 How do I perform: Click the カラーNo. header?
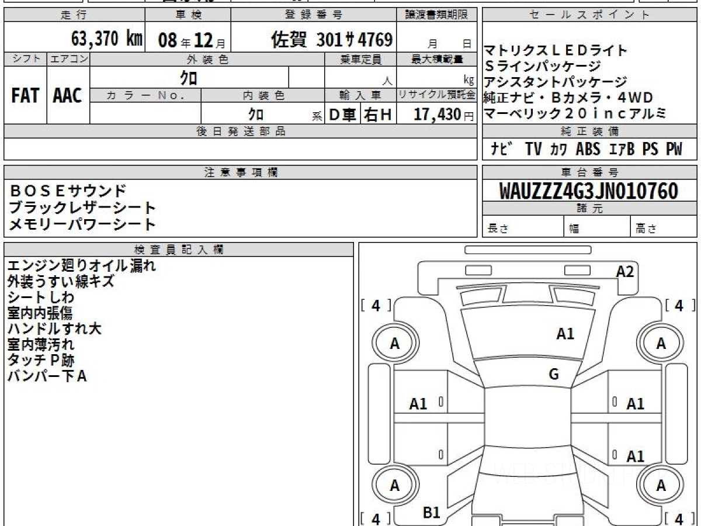(x=145, y=95)
